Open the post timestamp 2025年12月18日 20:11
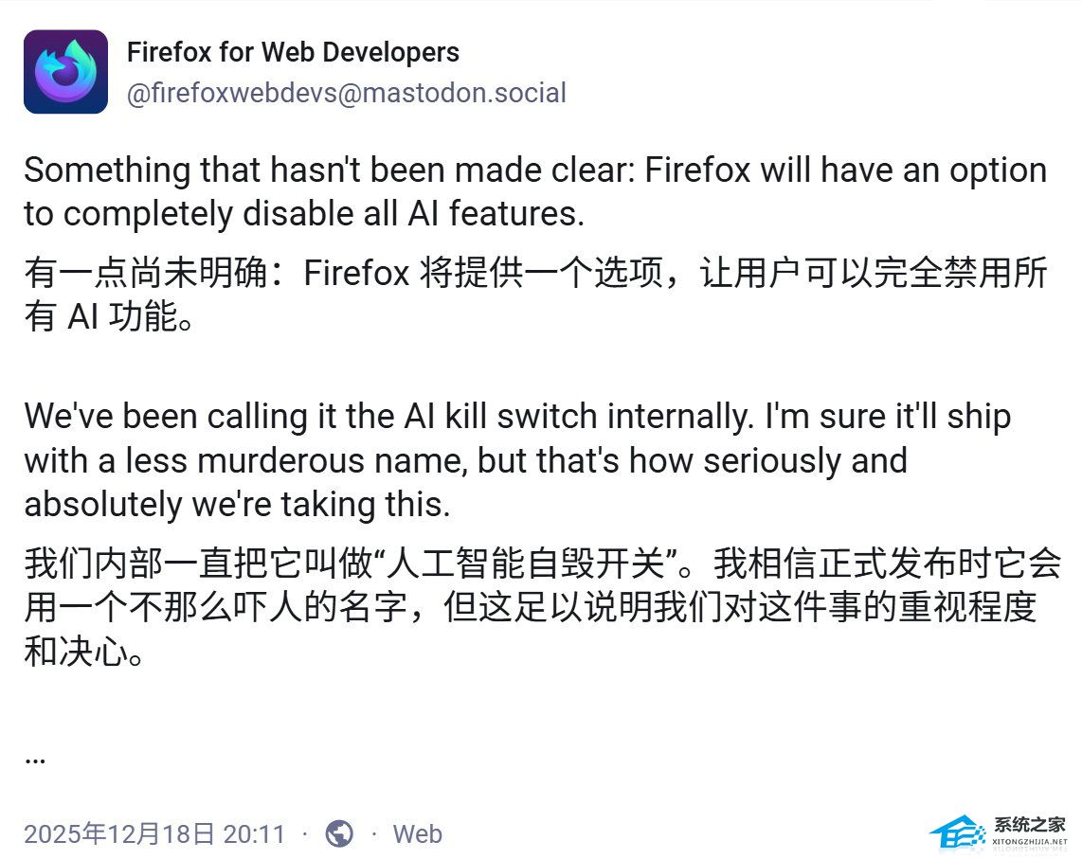 coord(154,833)
